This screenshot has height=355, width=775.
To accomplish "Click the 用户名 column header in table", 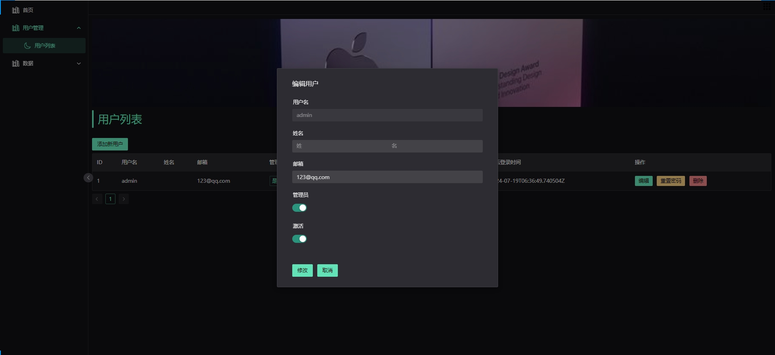I will (x=129, y=162).
